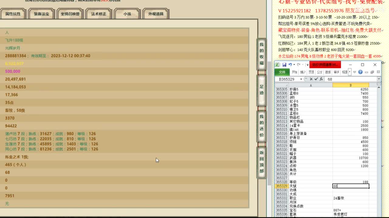
Task: Click the 飞升188级 text in character panel
Action: coord(14,40)
